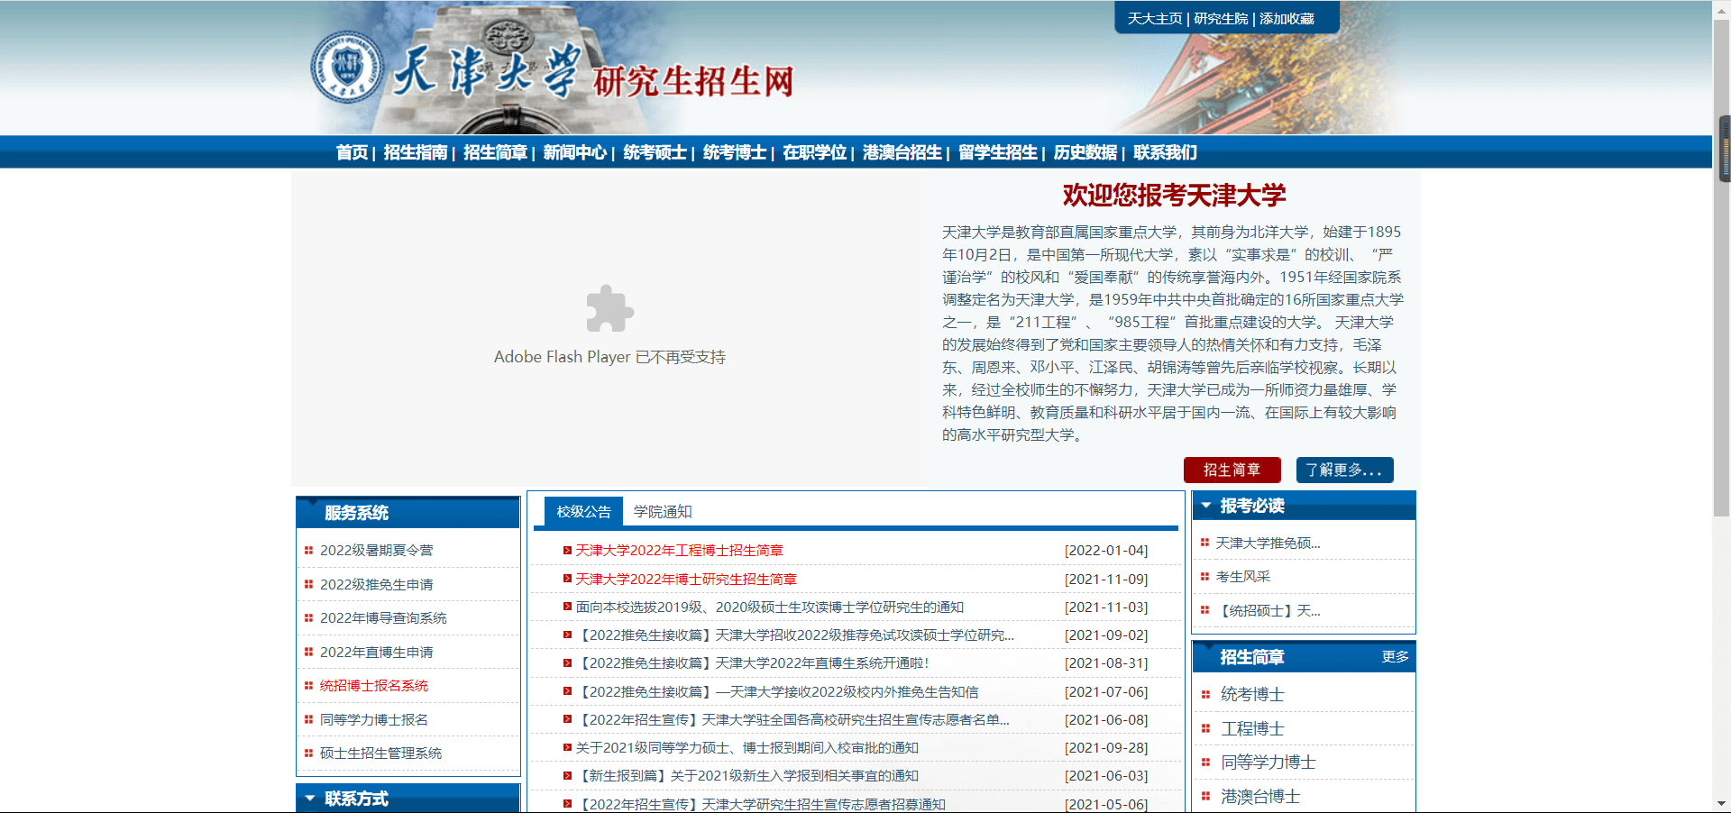The height and width of the screenshot is (813, 1731).
Task: Click the Adobe Flash Player unsupported placeholder
Action: coord(609,328)
